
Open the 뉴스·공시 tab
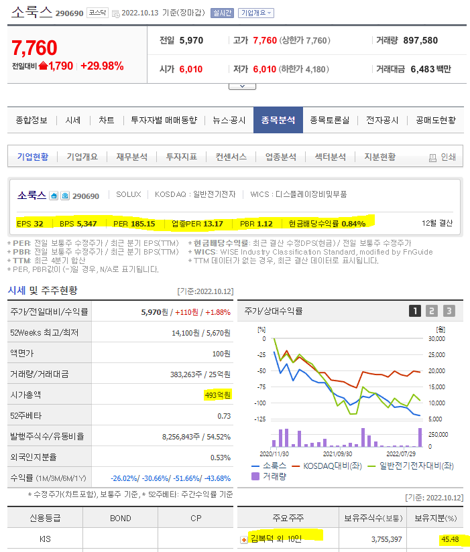click(x=229, y=121)
